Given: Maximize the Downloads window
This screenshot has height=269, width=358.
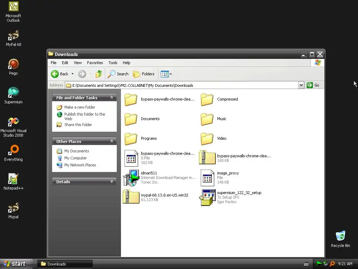Looking at the screenshot, I should [x=312, y=54].
